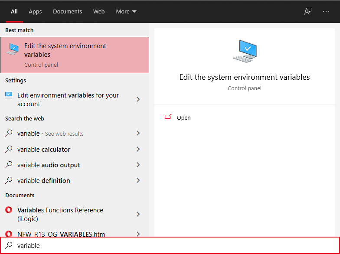
Task: Click the search text field containing variable
Action: click(x=173, y=245)
